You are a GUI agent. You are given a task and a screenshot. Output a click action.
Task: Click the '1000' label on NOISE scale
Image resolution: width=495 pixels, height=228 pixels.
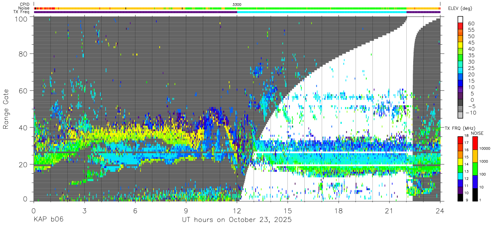click(x=484, y=162)
